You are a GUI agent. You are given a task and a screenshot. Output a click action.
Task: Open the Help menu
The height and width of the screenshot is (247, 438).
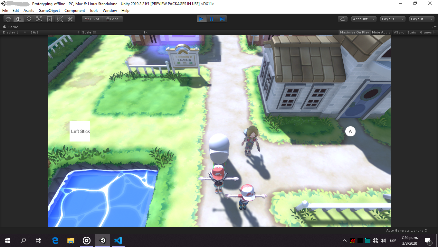125,11
